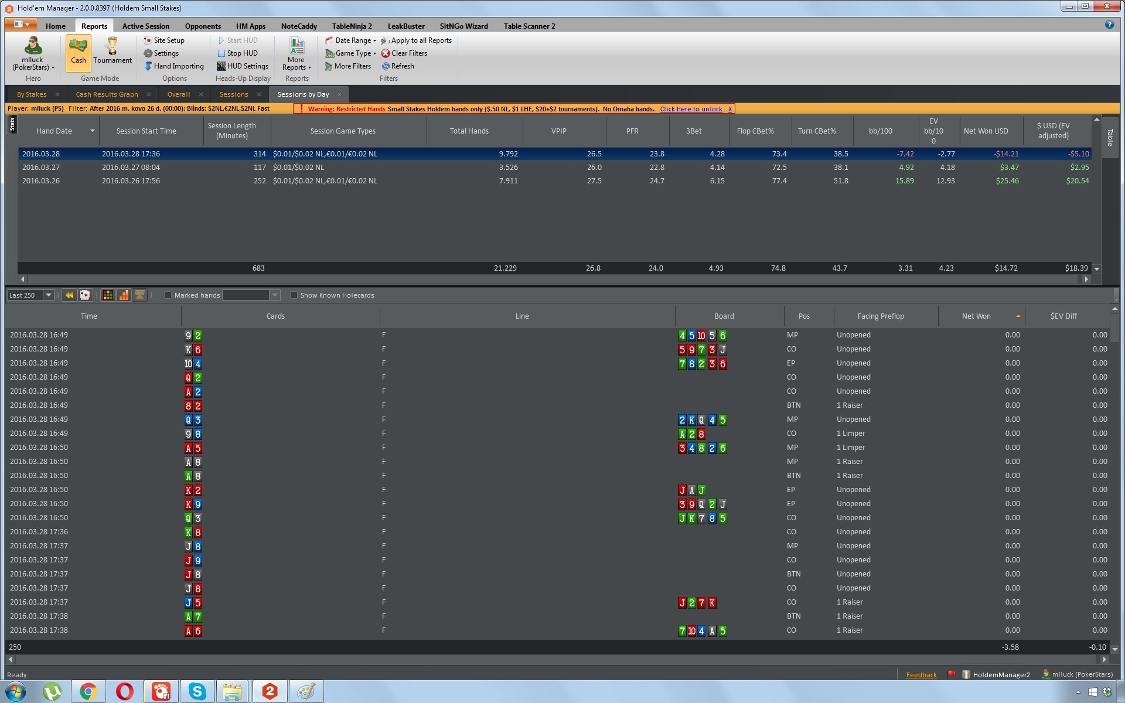The width and height of the screenshot is (1125, 703).
Task: Open the Settings option
Action: point(161,53)
